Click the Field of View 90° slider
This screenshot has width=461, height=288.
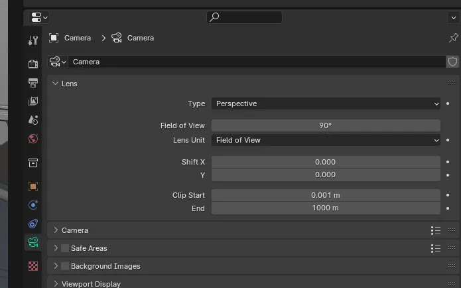tap(326, 125)
